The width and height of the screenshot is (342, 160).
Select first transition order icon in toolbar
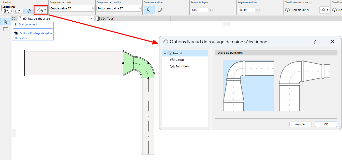pos(149,10)
